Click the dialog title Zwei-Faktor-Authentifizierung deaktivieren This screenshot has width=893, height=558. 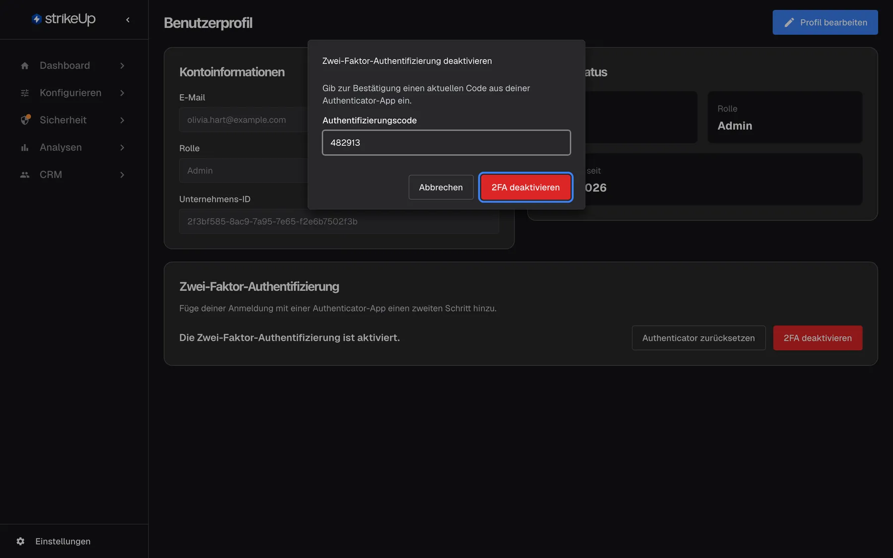[x=407, y=61]
